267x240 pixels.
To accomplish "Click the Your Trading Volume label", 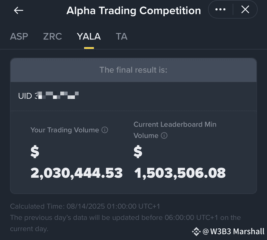I will click(x=65, y=130).
